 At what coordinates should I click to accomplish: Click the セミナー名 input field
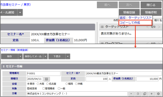[124, 74]
